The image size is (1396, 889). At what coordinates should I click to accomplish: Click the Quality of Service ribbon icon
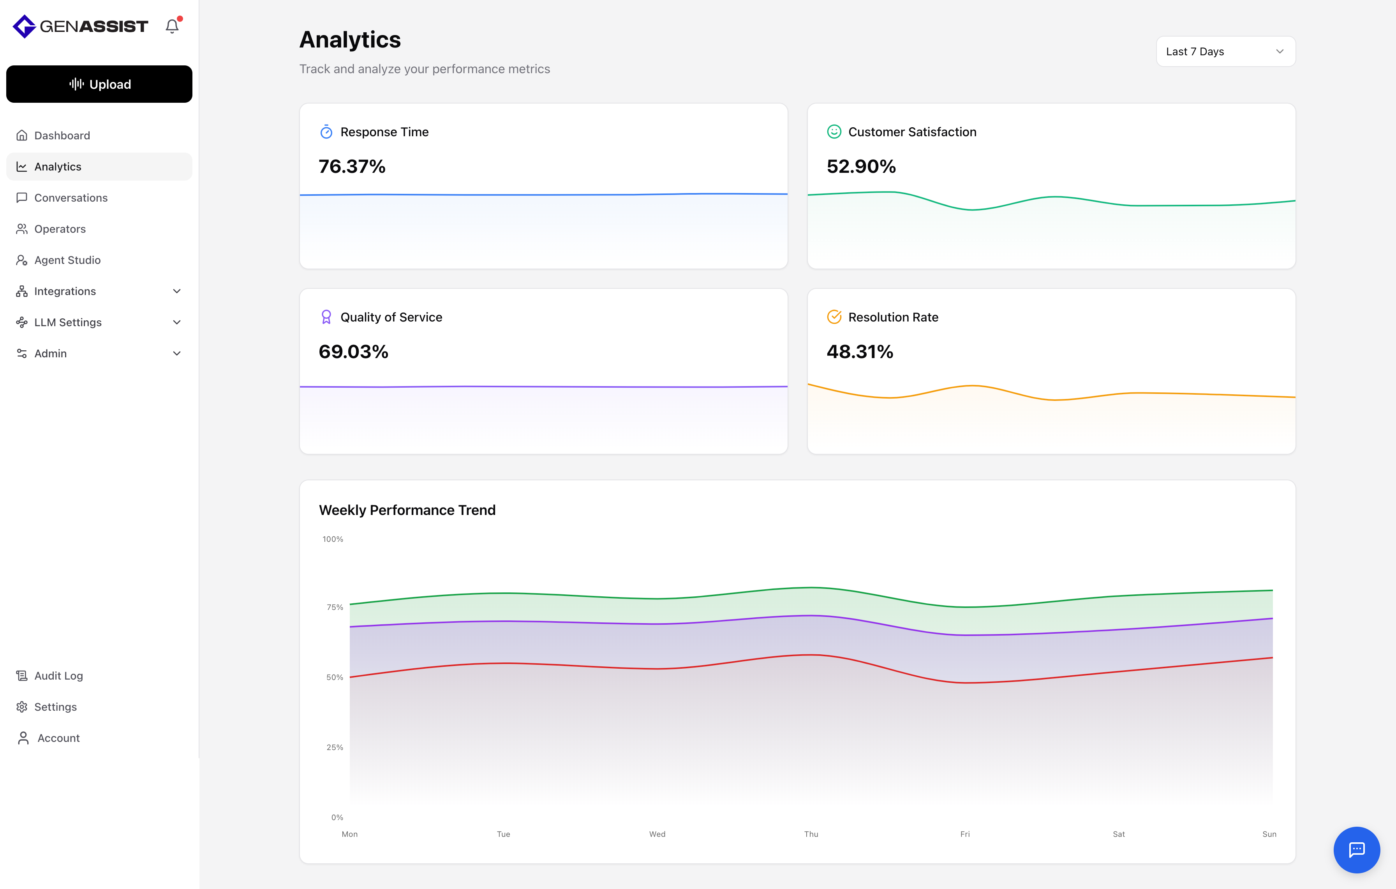point(326,317)
